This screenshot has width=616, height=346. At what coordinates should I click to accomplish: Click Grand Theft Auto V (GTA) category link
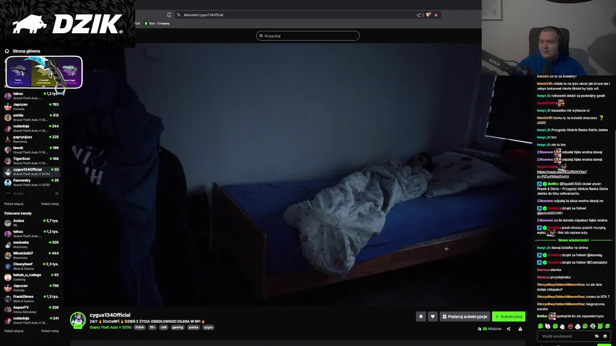pyautogui.click(x=110, y=327)
